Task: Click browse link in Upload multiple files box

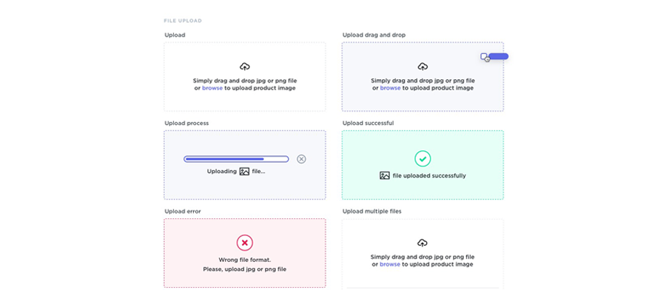Action: [x=390, y=264]
